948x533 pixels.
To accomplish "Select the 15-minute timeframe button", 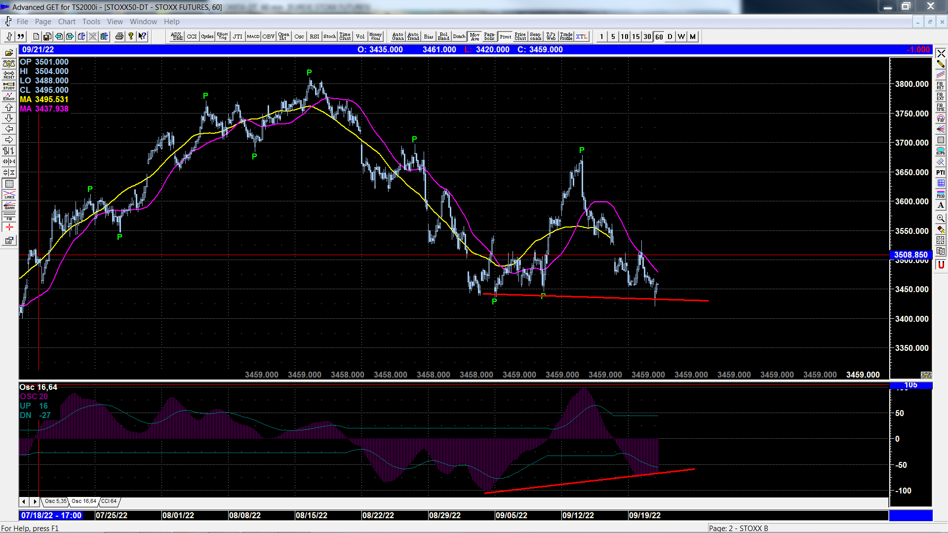I will [x=636, y=37].
